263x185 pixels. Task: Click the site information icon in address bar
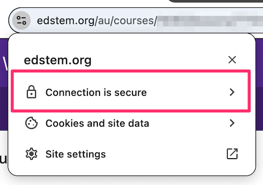tap(21, 20)
